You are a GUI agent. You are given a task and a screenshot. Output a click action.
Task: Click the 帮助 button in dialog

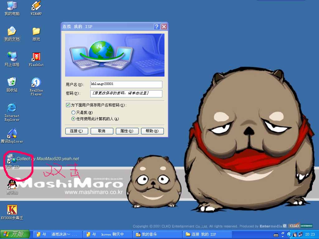click(x=152, y=131)
